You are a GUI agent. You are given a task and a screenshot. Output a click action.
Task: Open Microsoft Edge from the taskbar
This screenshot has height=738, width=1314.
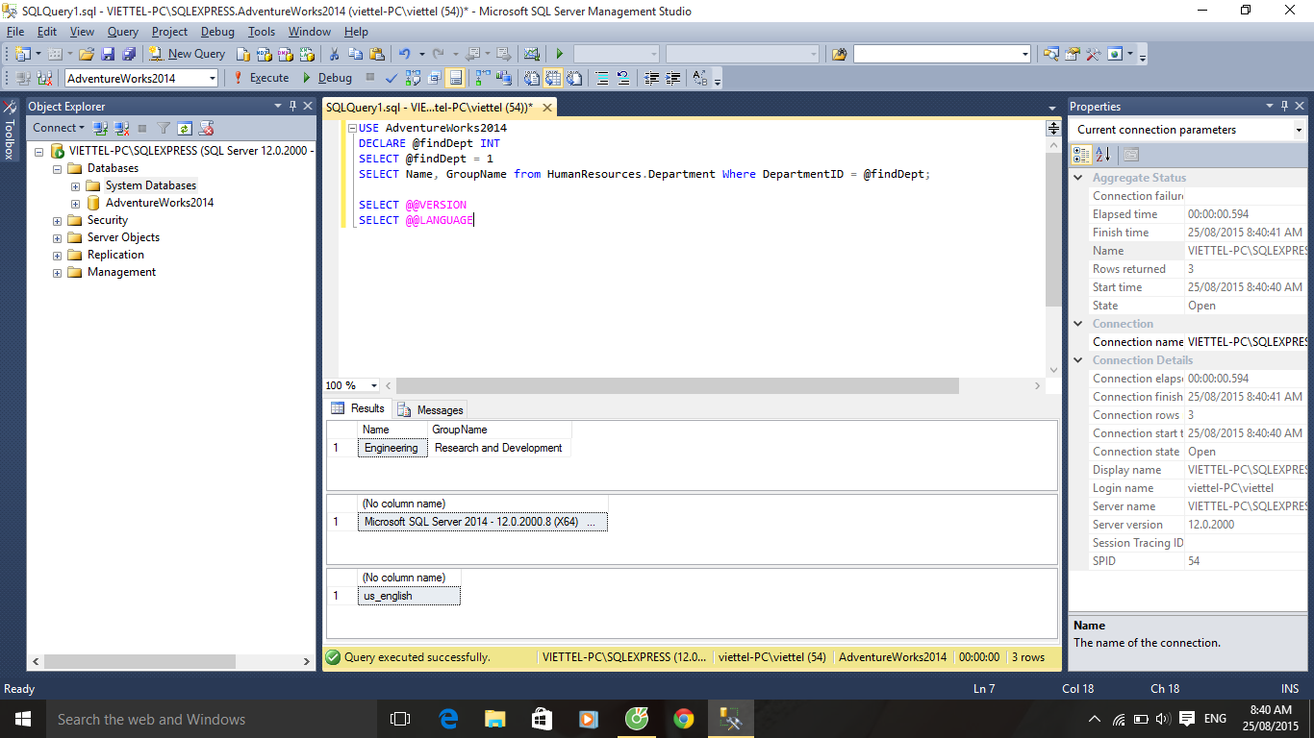click(x=448, y=719)
